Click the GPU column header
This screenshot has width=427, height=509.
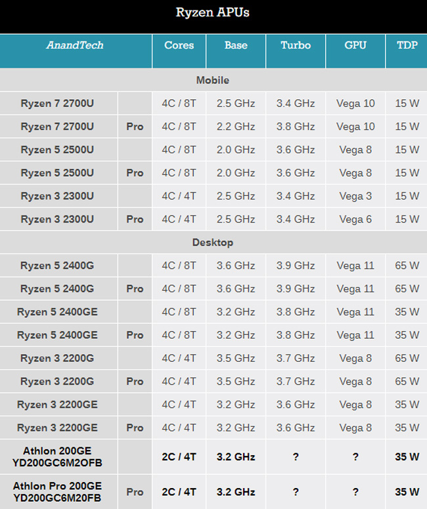click(355, 45)
